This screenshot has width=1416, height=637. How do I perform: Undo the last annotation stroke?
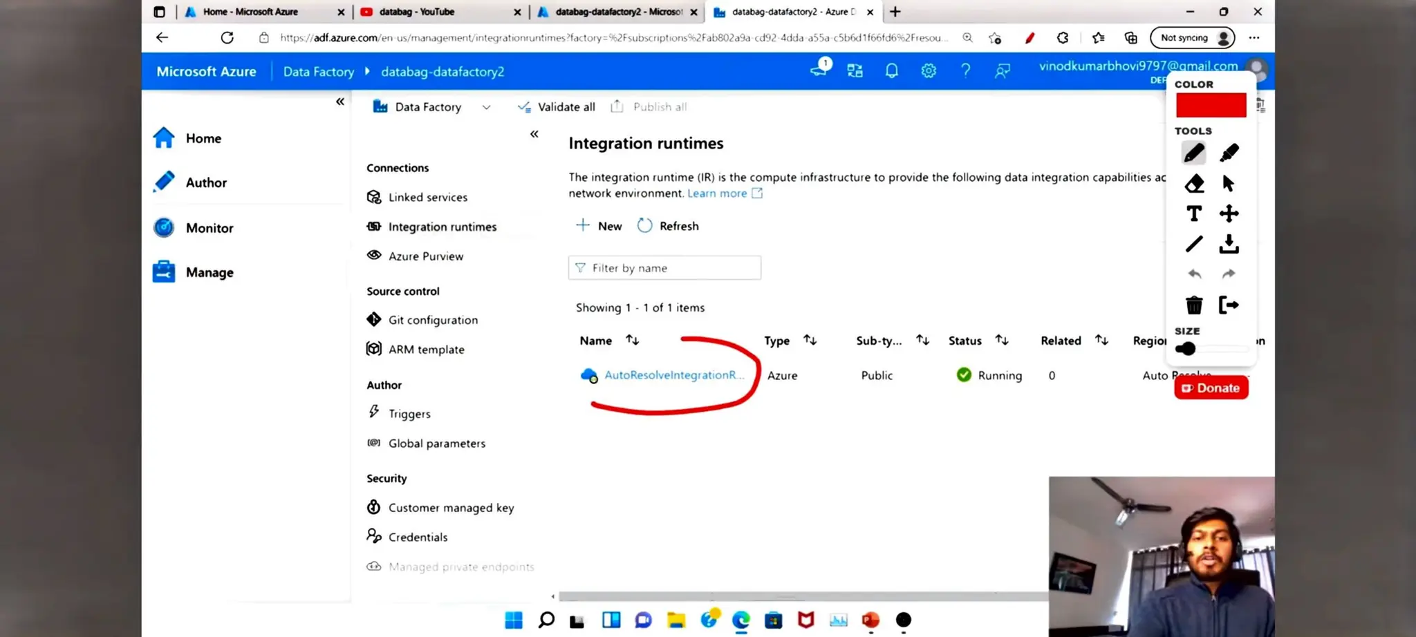click(x=1194, y=274)
